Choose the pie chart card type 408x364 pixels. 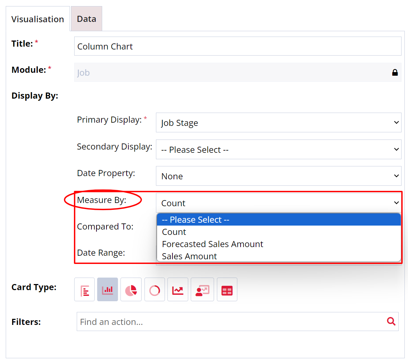pyautogui.click(x=131, y=289)
